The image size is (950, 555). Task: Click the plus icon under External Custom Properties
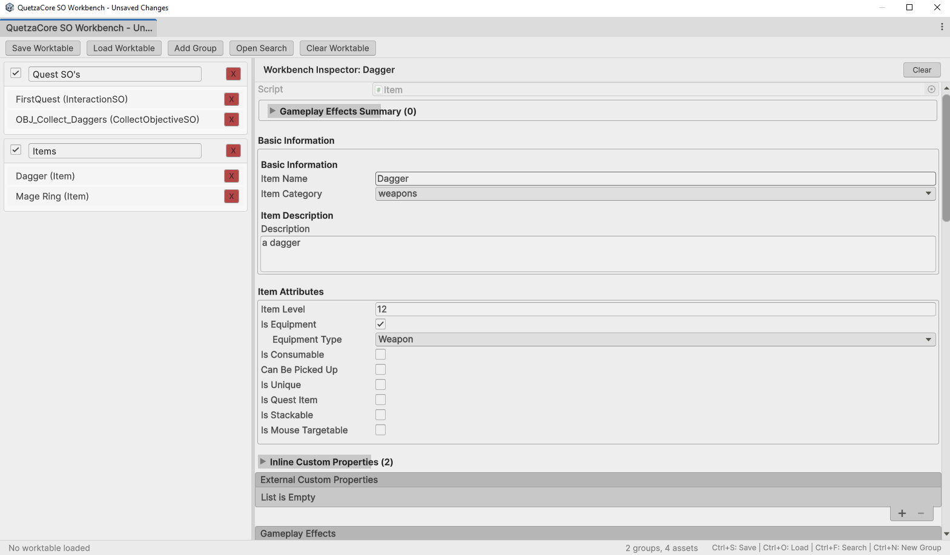[x=902, y=513]
